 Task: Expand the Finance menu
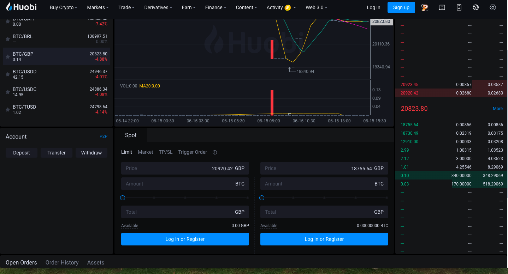coord(216,7)
